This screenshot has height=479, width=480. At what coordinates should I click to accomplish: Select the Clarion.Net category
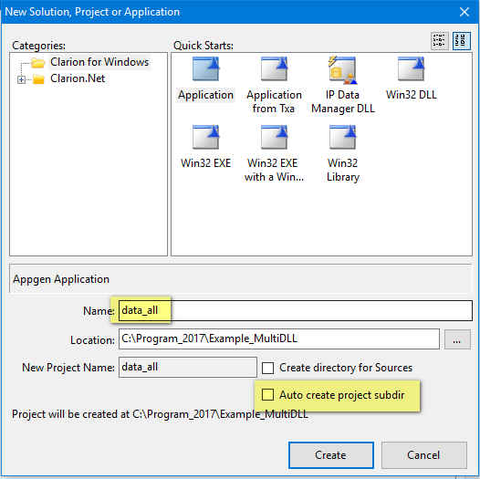[78, 78]
